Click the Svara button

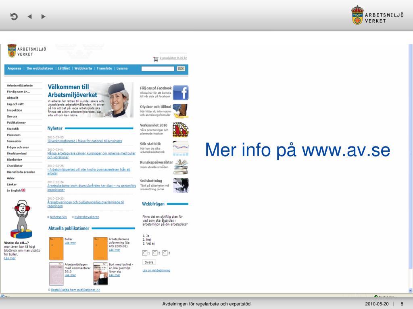149,262
